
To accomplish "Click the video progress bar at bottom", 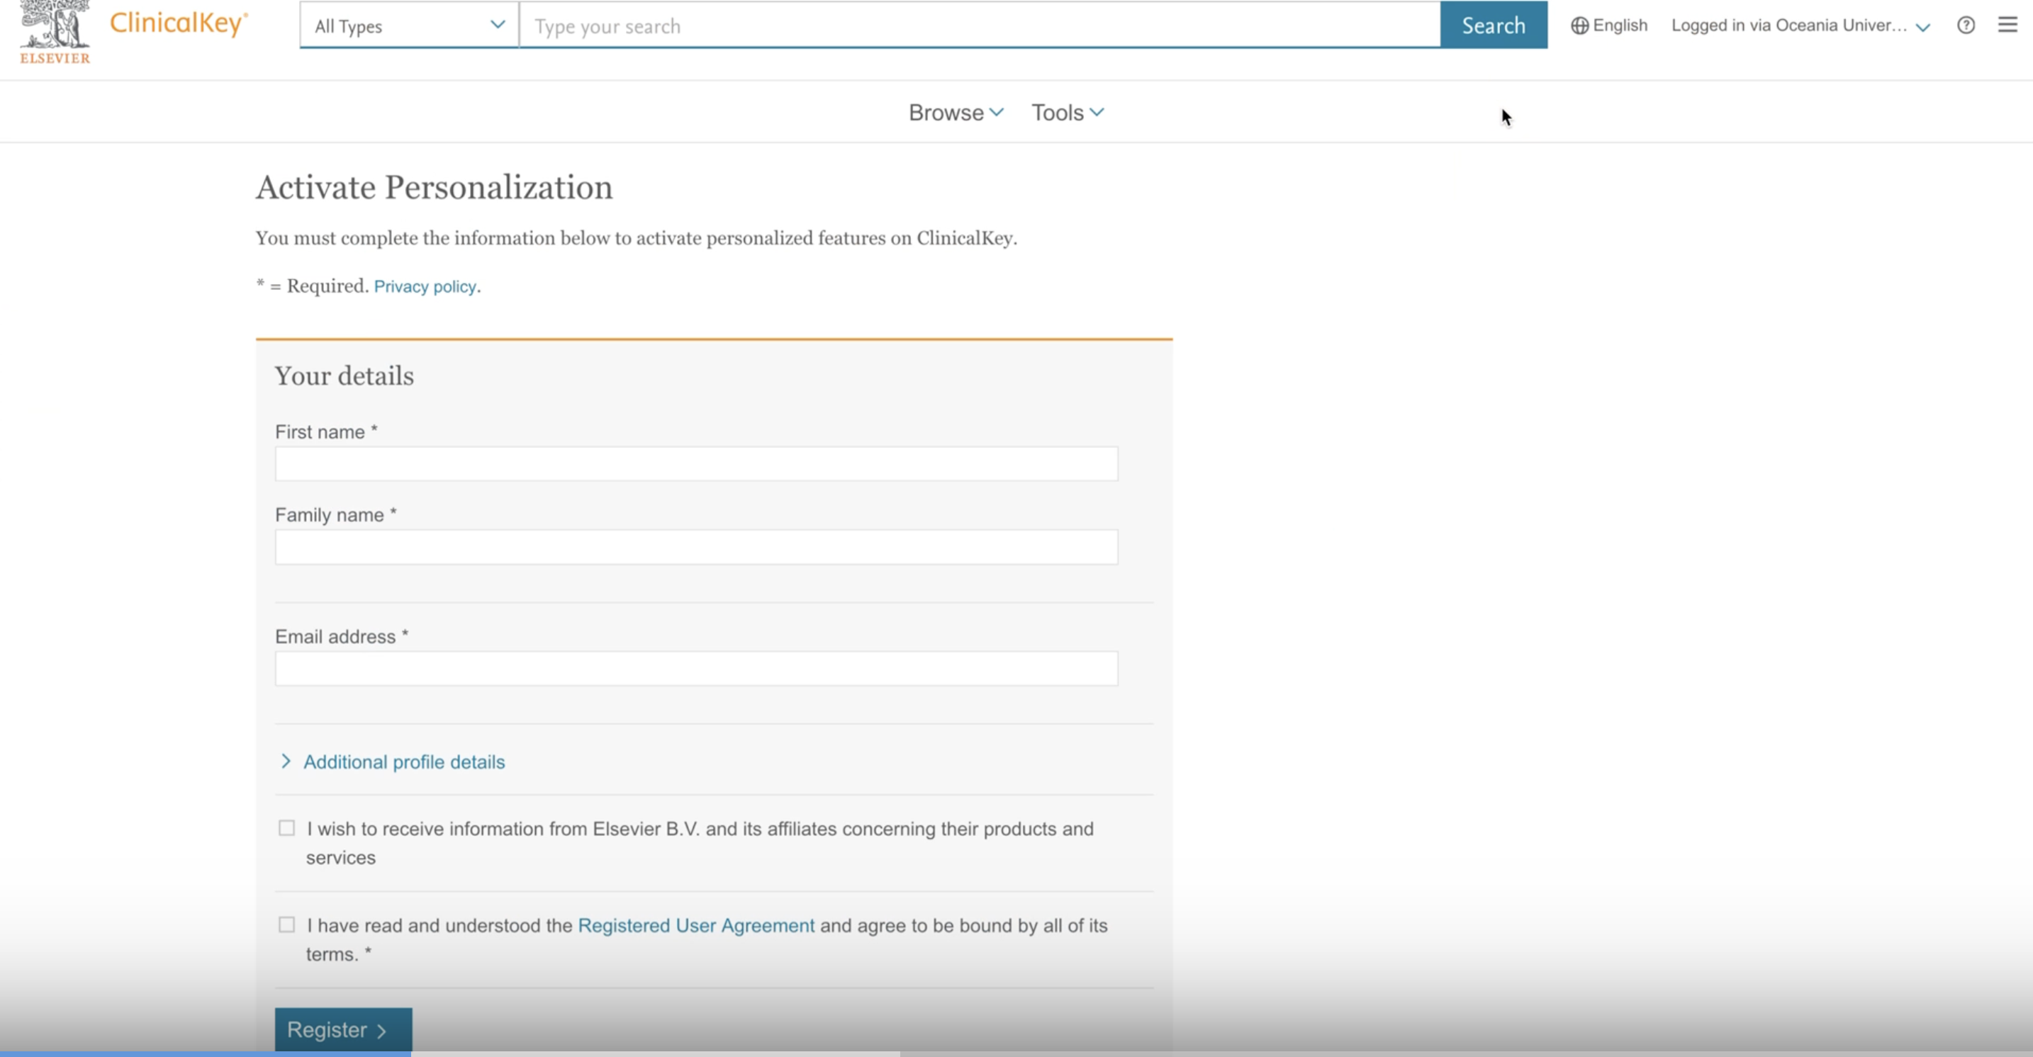I will 1016,1053.
